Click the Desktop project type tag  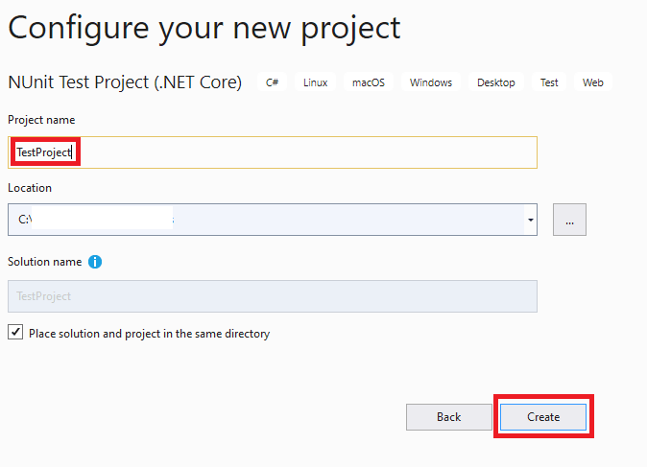(495, 82)
